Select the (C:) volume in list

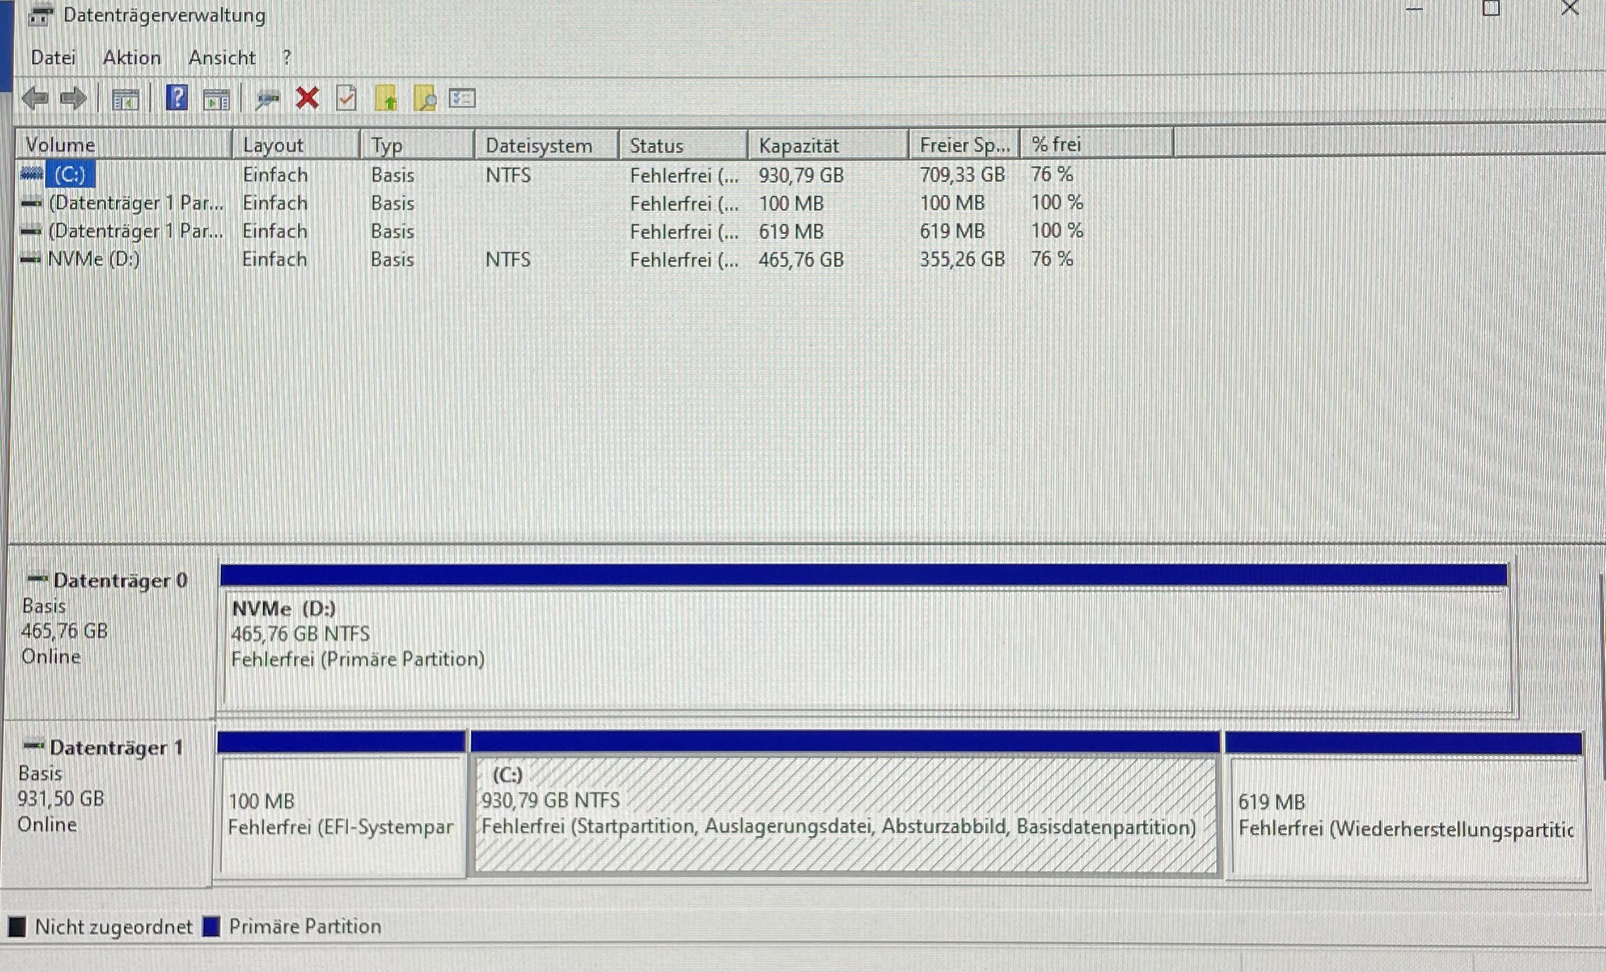[69, 175]
